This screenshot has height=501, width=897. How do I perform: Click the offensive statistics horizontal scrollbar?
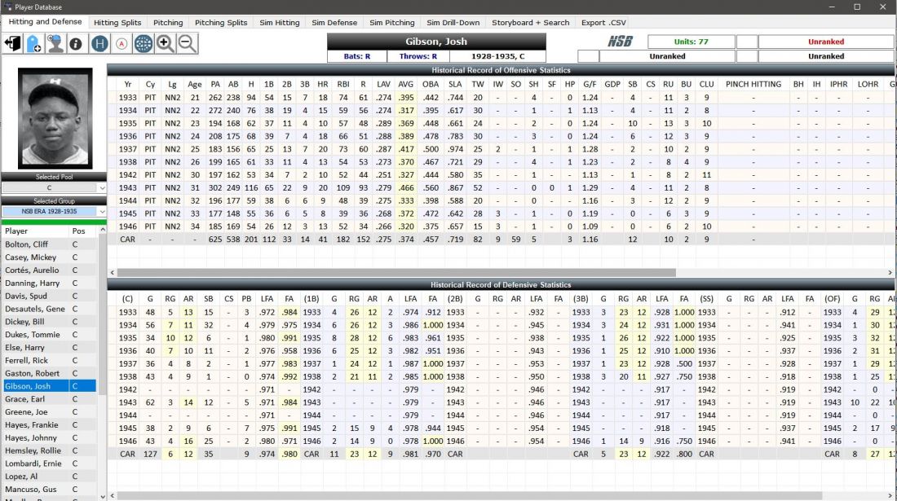391,272
